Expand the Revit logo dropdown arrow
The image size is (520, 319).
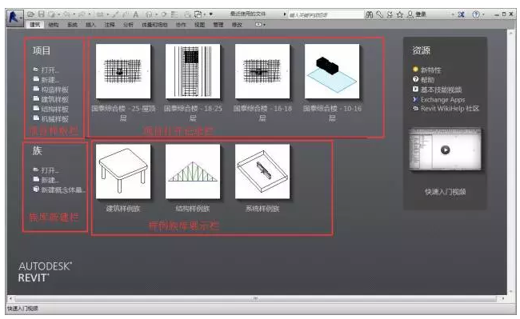tap(22, 18)
